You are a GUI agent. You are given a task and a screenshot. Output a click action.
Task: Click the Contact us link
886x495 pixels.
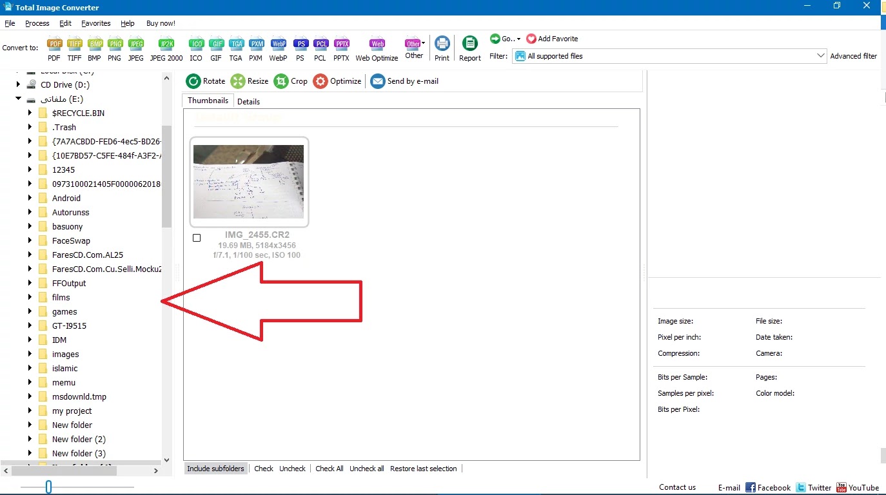pos(678,487)
